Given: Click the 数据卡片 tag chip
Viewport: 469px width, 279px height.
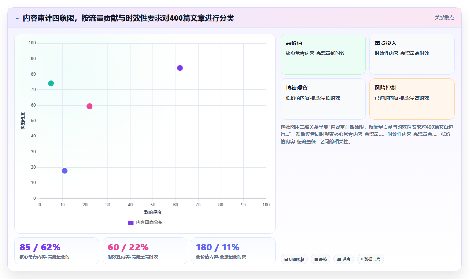Looking at the screenshot, I should (x=370, y=259).
